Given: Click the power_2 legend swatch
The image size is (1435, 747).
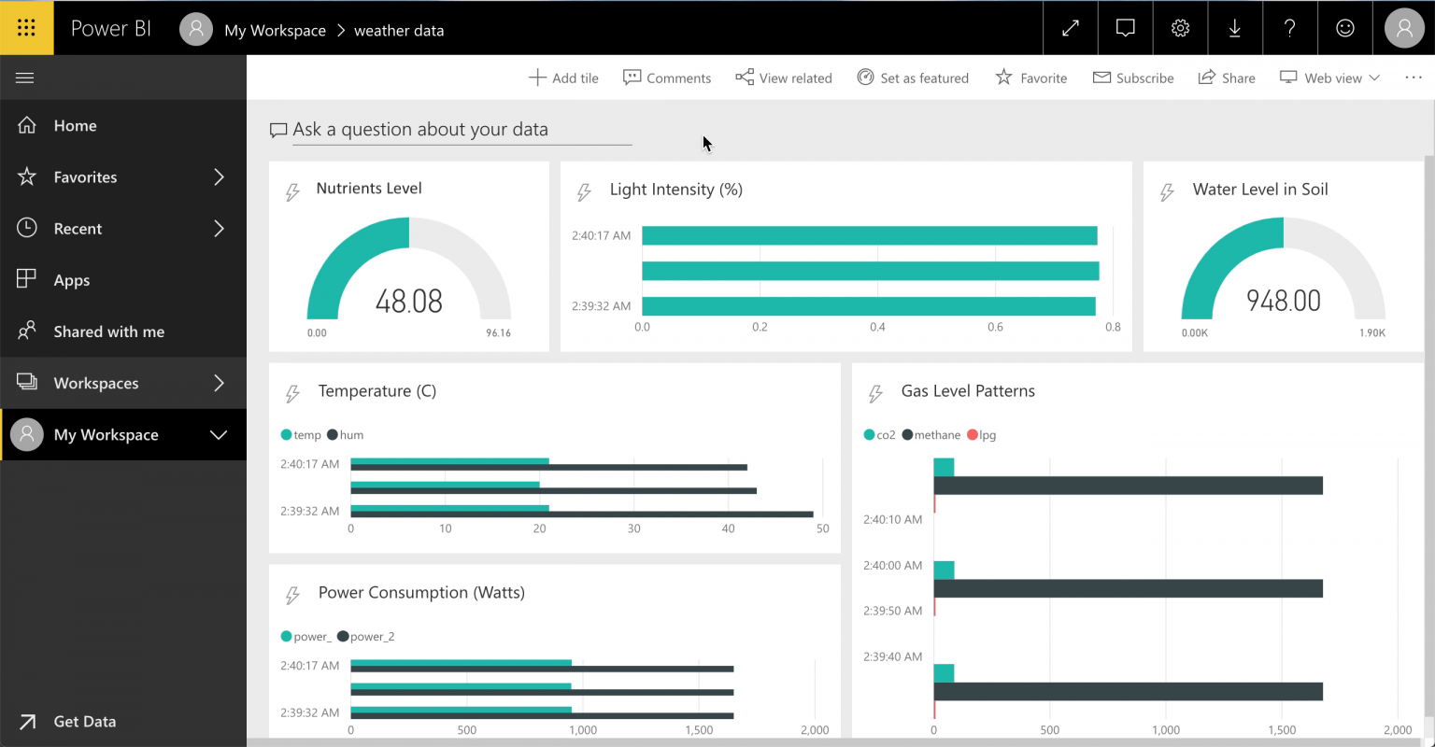Looking at the screenshot, I should pos(343,637).
